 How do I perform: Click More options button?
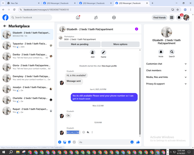[x=120, y=44]
